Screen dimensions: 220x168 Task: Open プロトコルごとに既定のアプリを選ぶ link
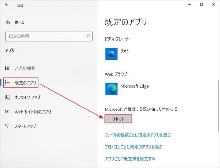[x=133, y=147]
